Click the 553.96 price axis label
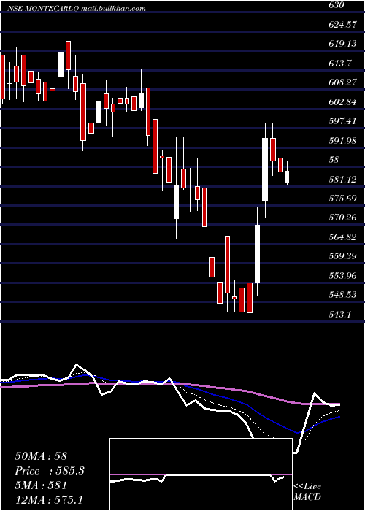Screen dimensions: 365x511 click(342, 276)
